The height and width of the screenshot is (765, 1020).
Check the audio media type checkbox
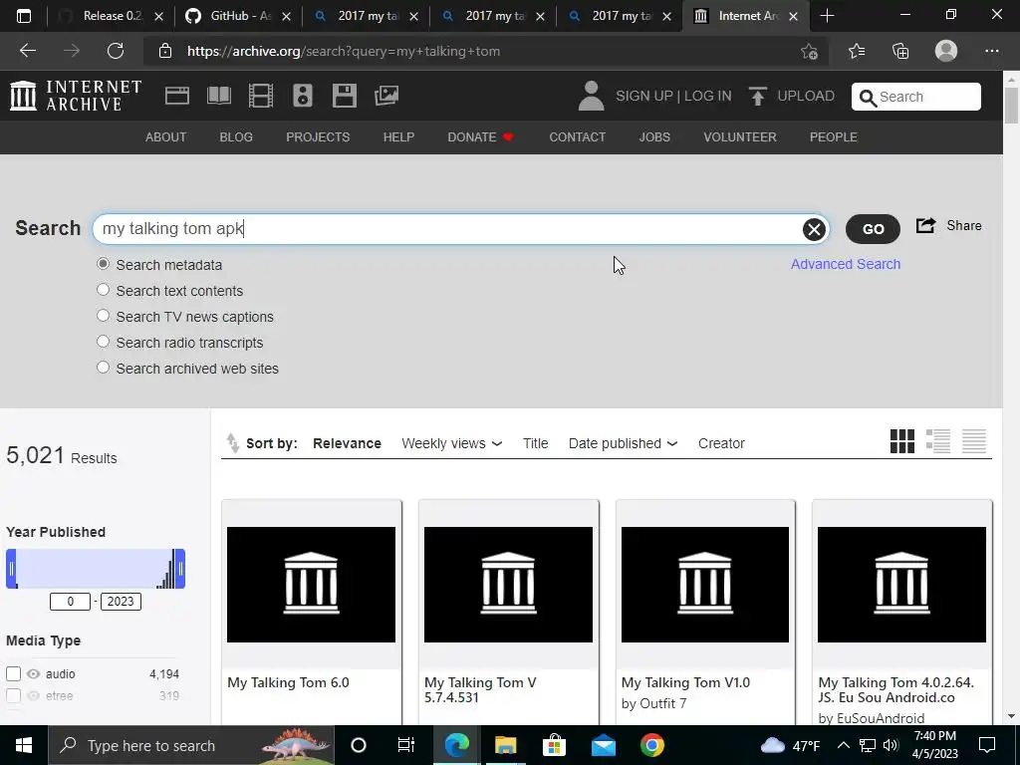13,674
